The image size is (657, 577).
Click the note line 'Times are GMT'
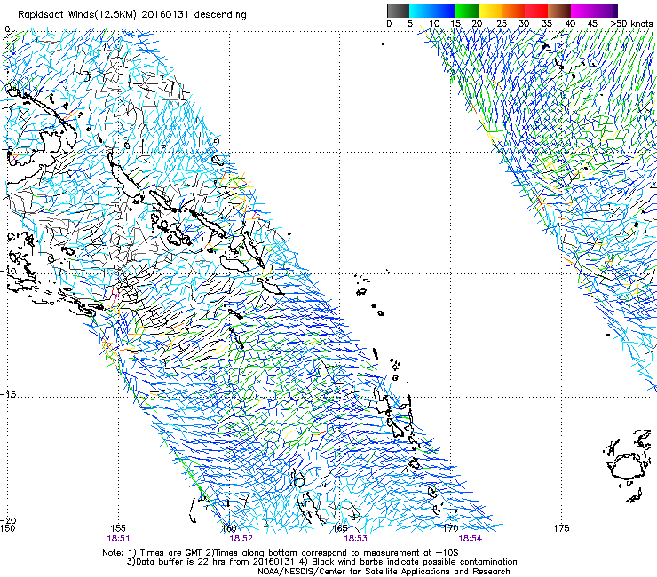click(171, 553)
